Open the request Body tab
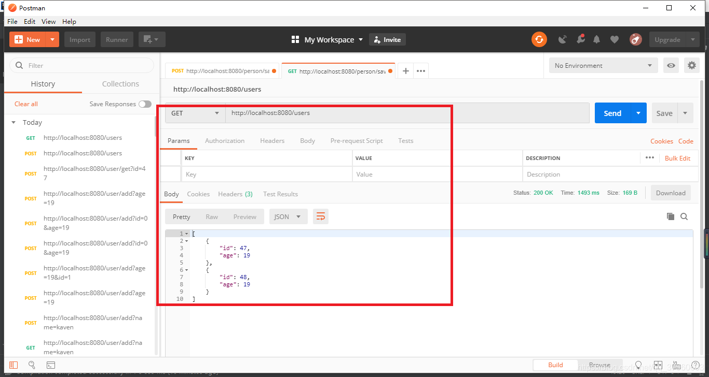Viewport: 709px width, 377px height. (x=307, y=140)
